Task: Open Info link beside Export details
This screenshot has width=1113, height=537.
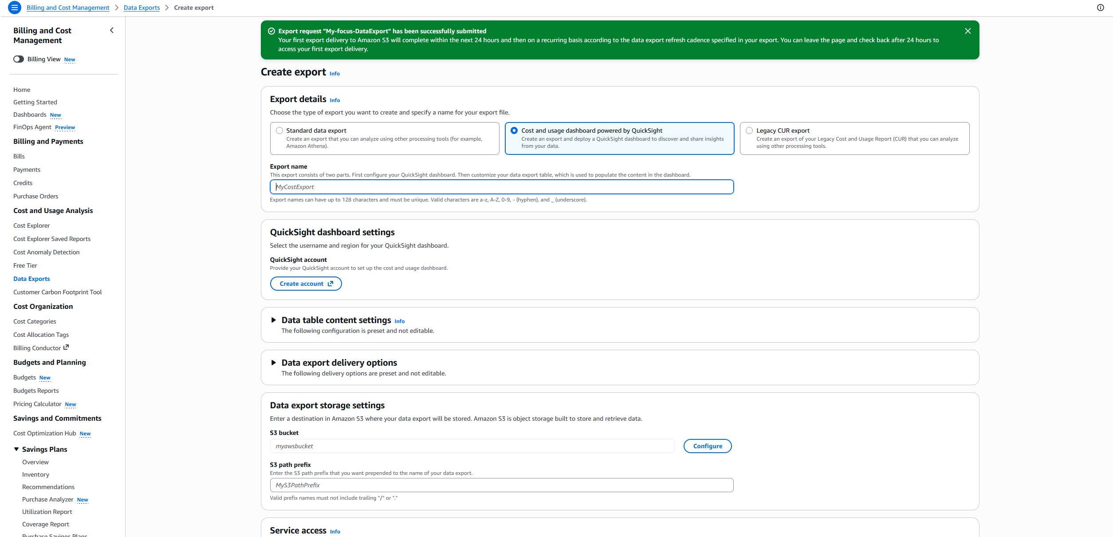Action: tap(335, 100)
